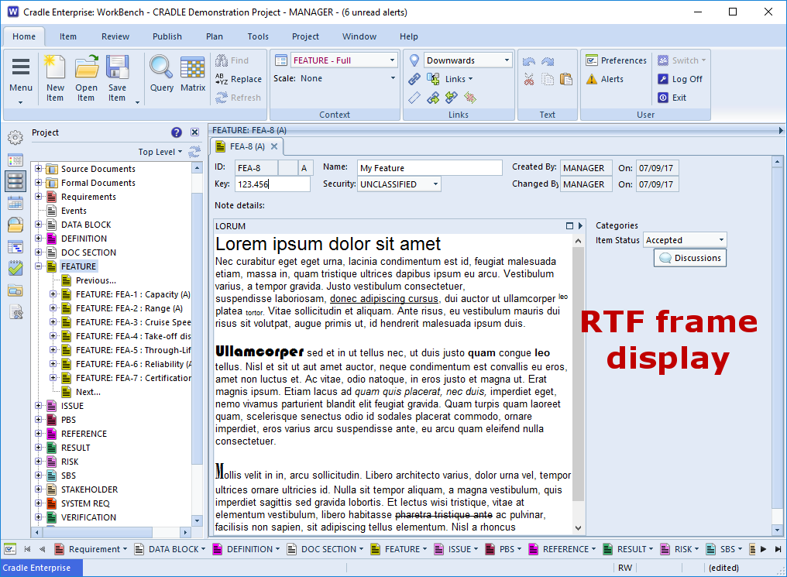Open Requirement quick-access button

click(x=91, y=549)
